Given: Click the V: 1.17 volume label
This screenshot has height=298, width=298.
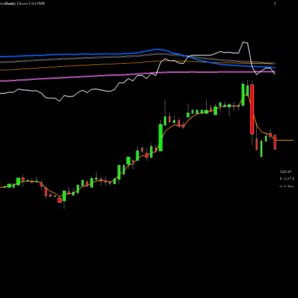Looking at the screenshot, I should 287,179.
